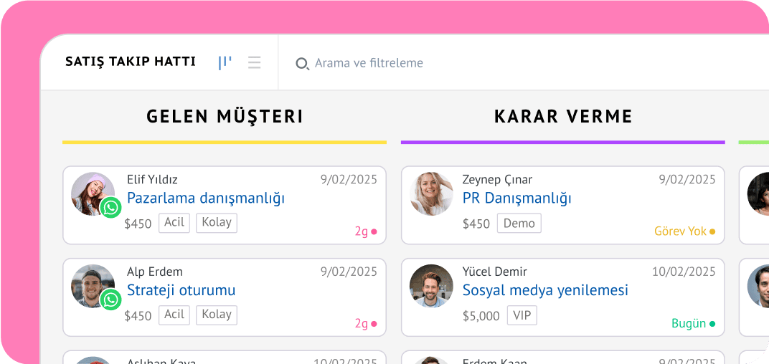Screen dimensions: 769x364
Task: Click pink status dot on Pazarlama danışmanlığı card
Action: (374, 232)
